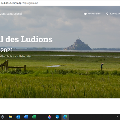Click the ticket icon beside Nos Artistes

click(85, 14)
